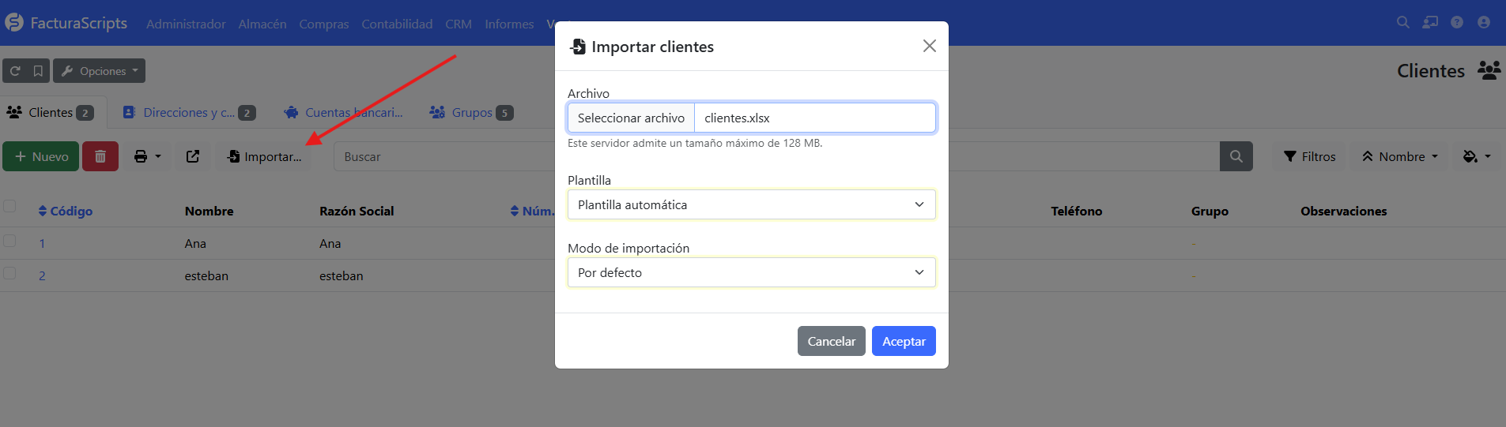Switch to the Clientes tab
The height and width of the screenshot is (427, 1506).
click(x=51, y=112)
